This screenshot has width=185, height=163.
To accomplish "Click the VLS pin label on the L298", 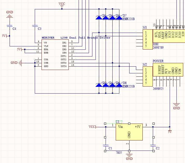I will 46,46.
